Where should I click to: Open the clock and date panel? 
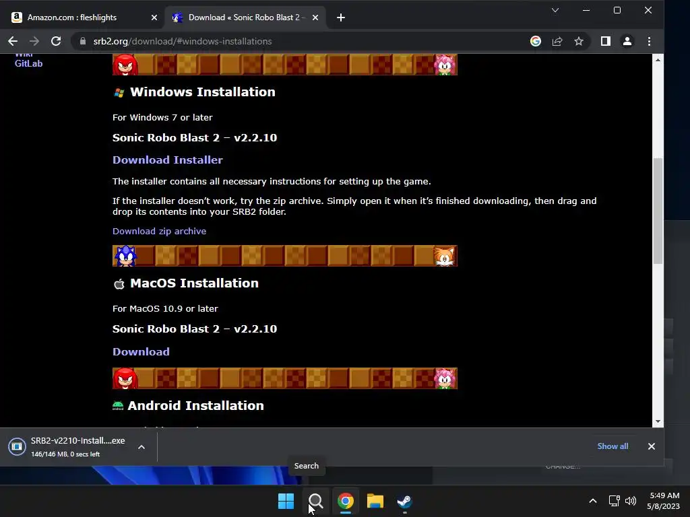[x=663, y=501]
